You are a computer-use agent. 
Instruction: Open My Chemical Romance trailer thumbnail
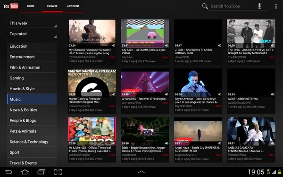pos(92,34)
